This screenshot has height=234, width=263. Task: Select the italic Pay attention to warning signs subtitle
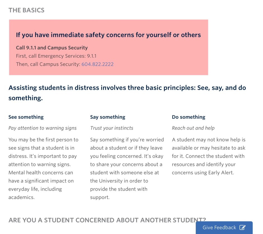[x=43, y=128]
